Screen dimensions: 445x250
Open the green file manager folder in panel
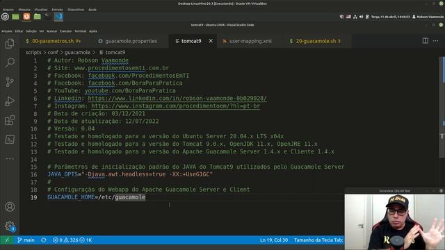(37, 17)
